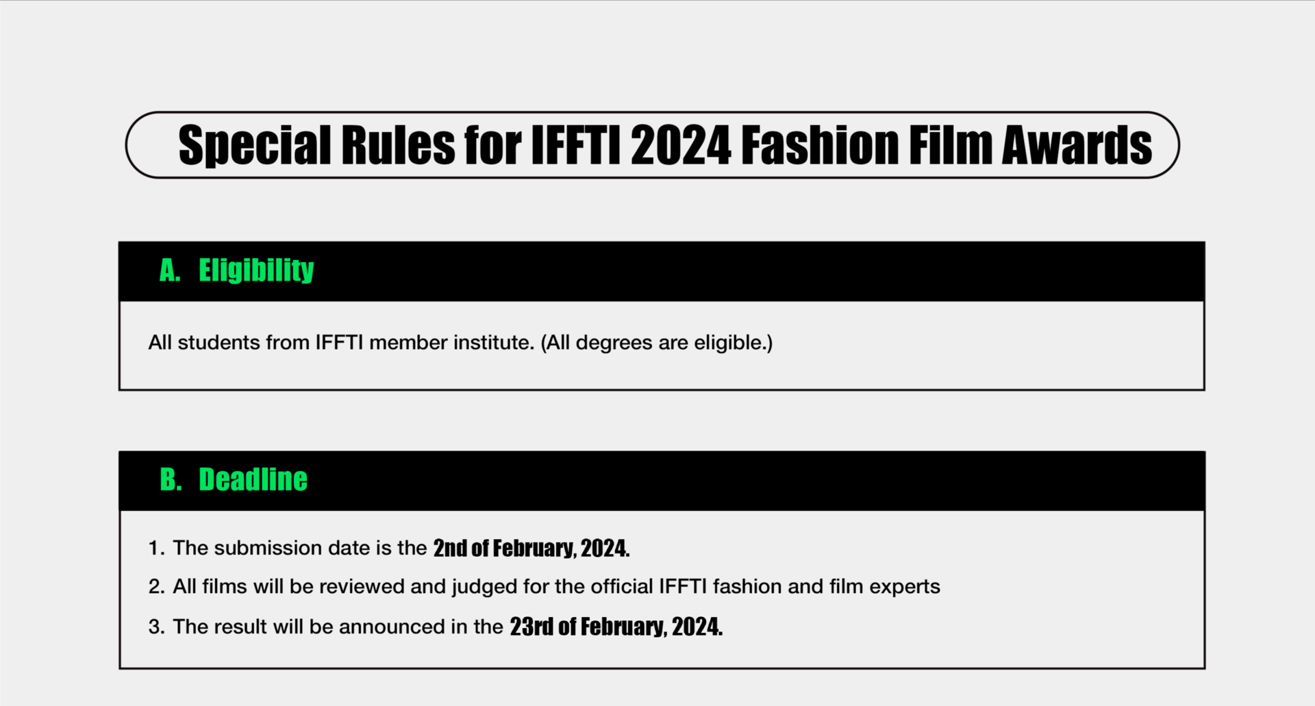Click the line about films being reviewed
The width and height of the screenshot is (1315, 706).
(x=544, y=587)
